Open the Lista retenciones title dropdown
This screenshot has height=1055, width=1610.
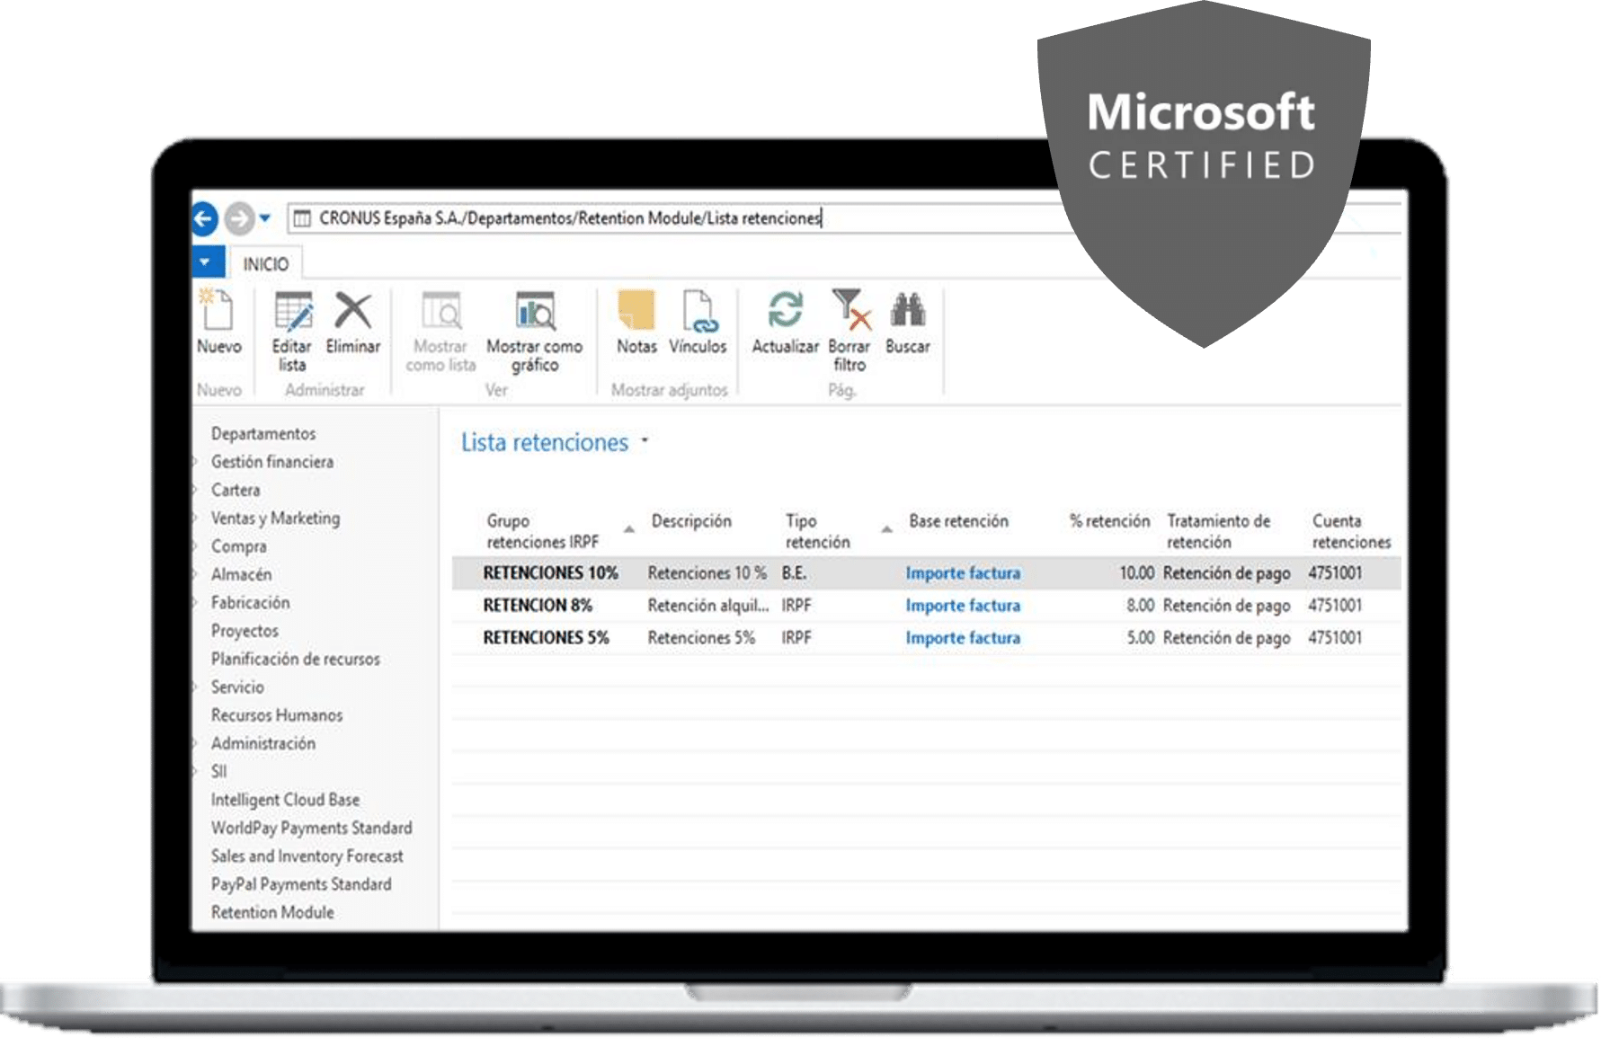tap(645, 441)
